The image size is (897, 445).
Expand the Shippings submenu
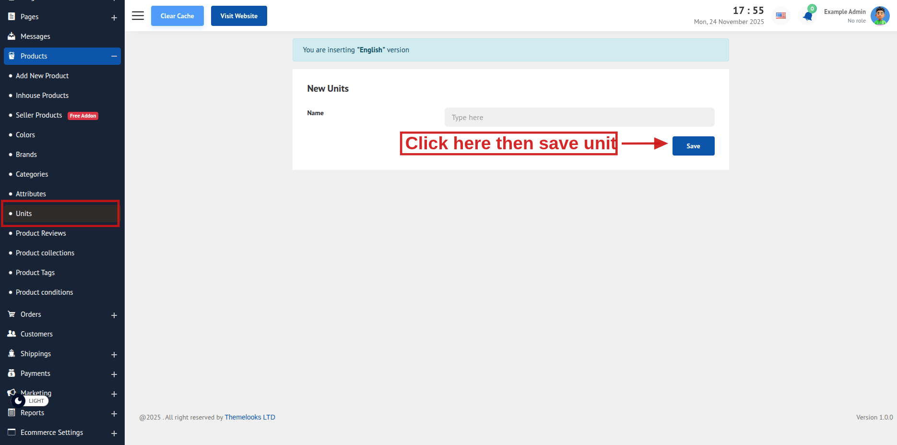114,355
